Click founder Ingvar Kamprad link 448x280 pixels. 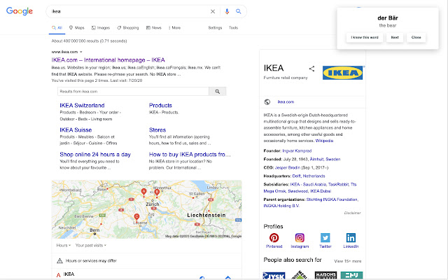[x=297, y=151]
